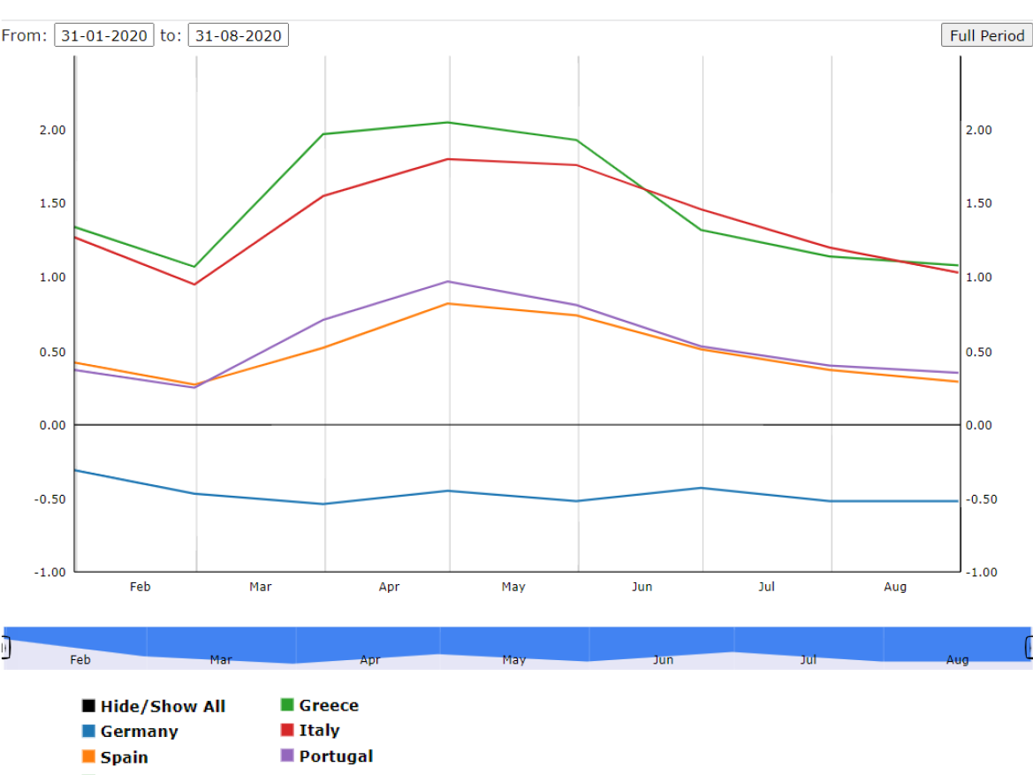Click the right handle of range navigator
Viewport: 1033px width, 775px height.
(x=1029, y=648)
